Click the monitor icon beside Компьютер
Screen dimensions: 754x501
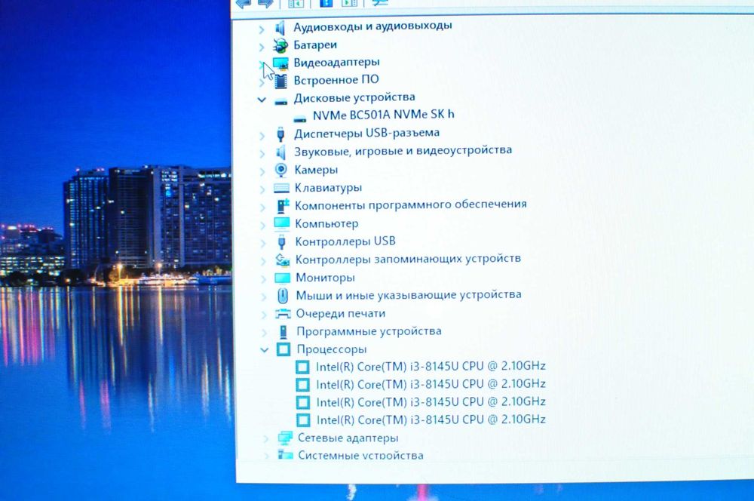(282, 223)
